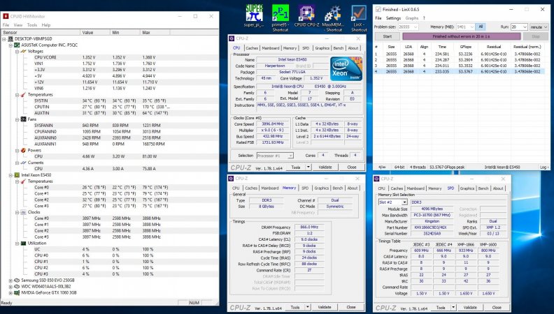Screen dimensions: 554x314
Task: Click the Fans node icon in HWMonitor
Action: 23,119
